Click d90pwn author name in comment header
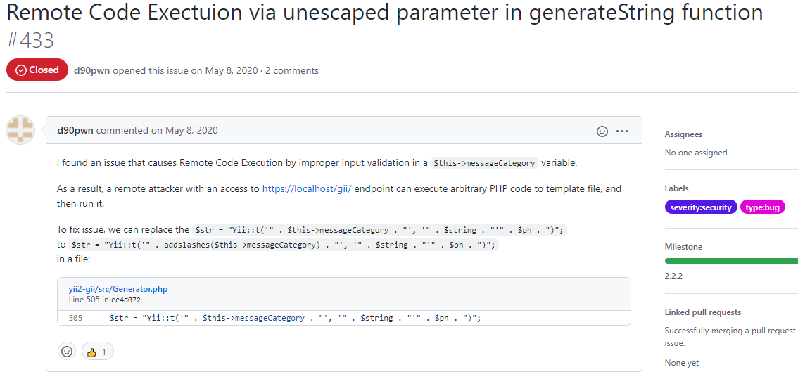This screenshot has height=372, width=798. (75, 130)
